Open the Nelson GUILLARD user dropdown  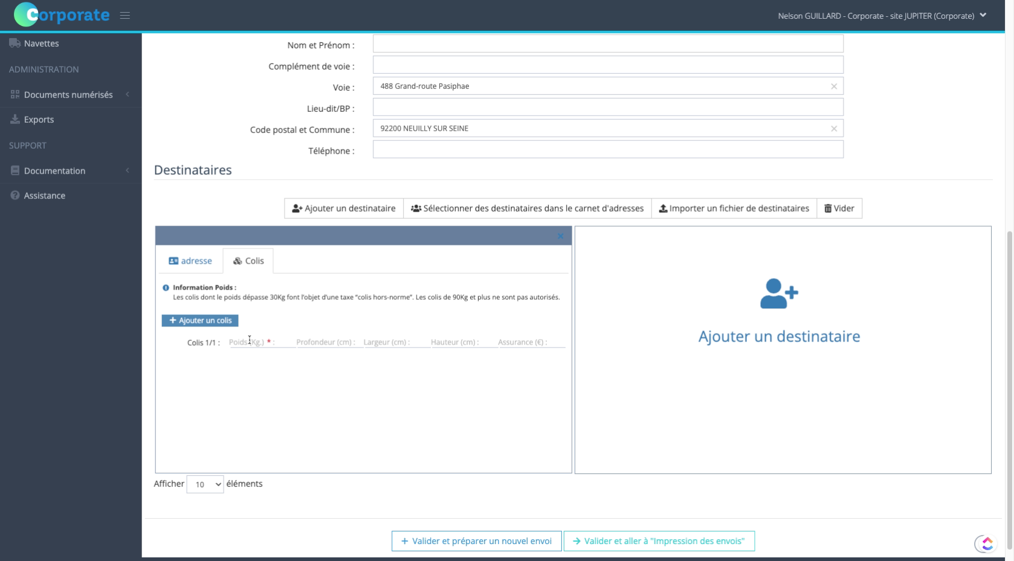coord(882,16)
